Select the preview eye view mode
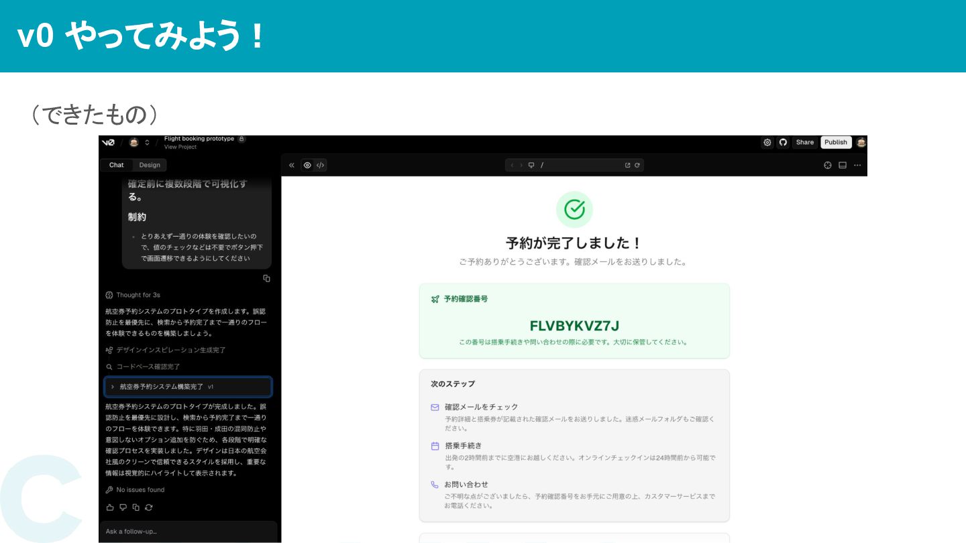Screen dimensions: 966x543 tap(307, 165)
